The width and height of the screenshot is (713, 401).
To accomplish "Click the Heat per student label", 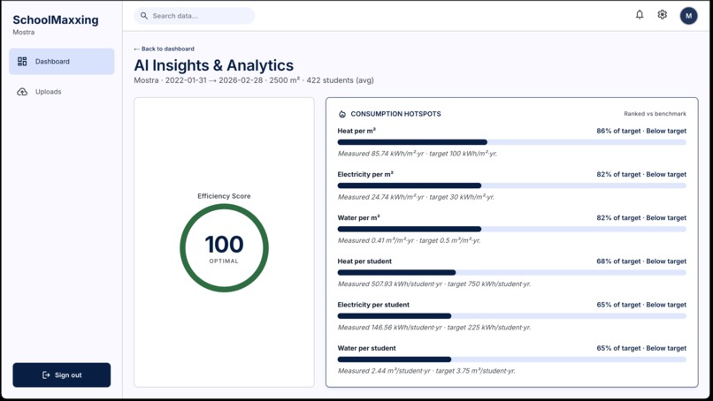I will pos(364,261).
